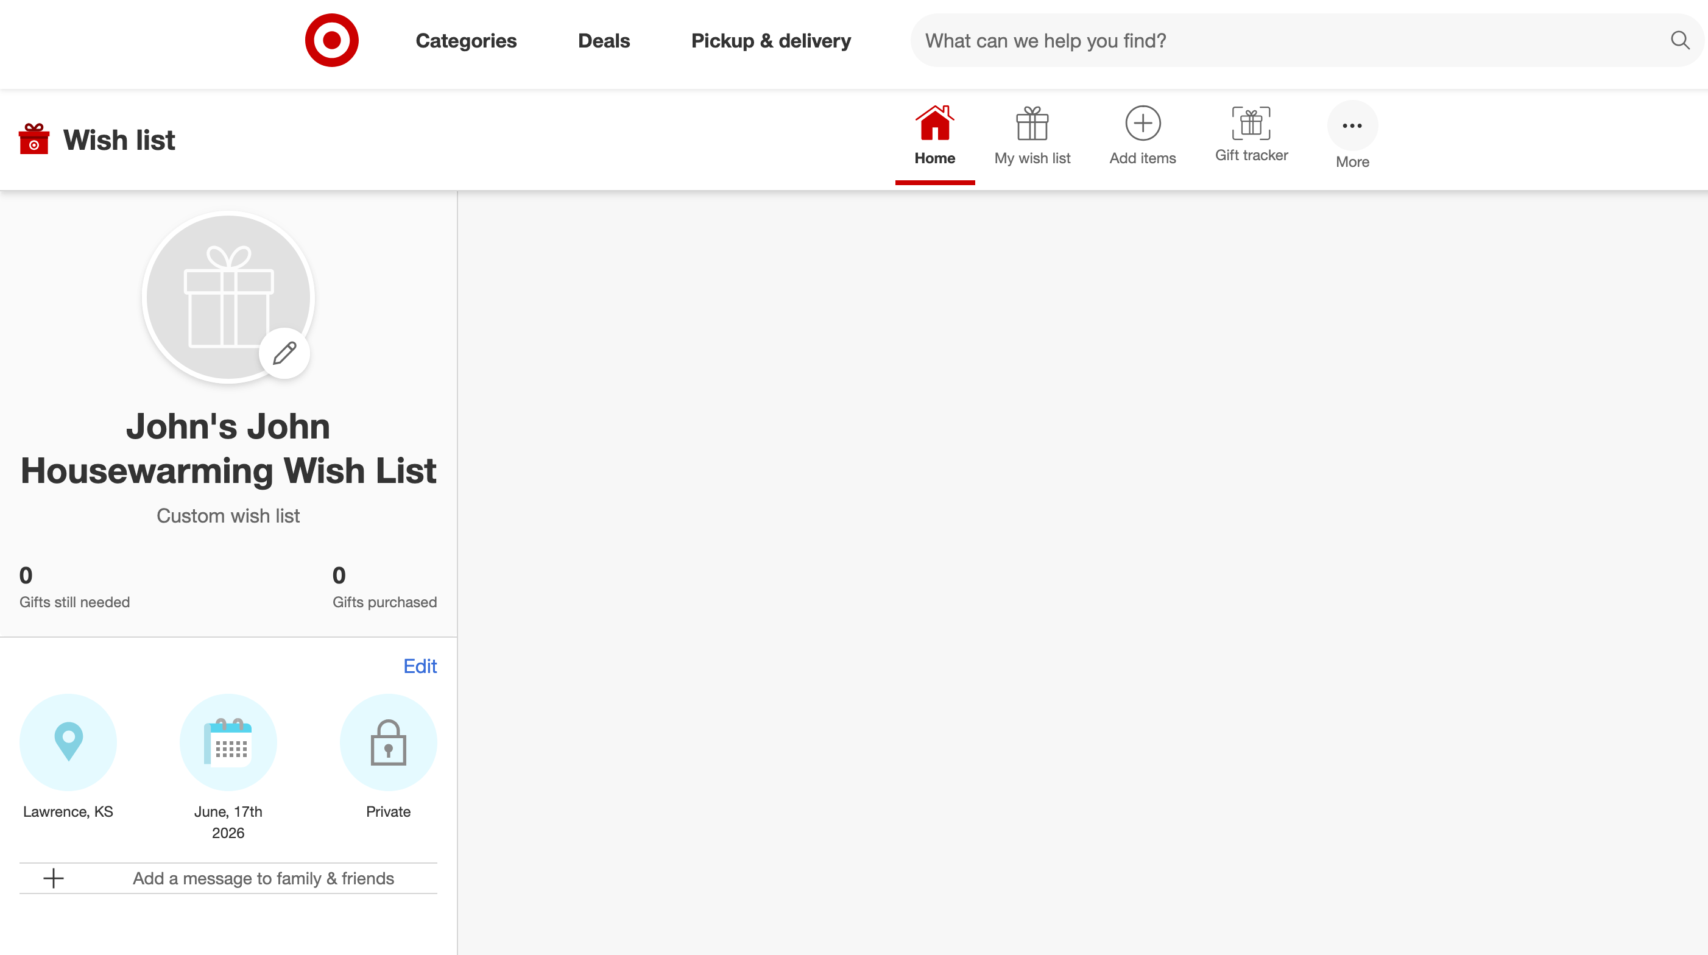
Task: Click the Target bullseye logo
Action: point(331,40)
